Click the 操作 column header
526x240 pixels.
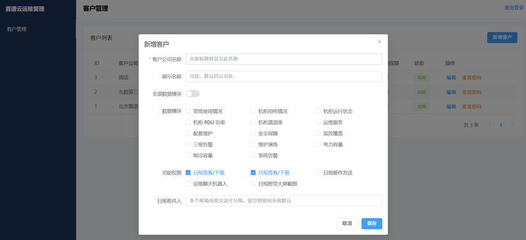[x=450, y=63]
